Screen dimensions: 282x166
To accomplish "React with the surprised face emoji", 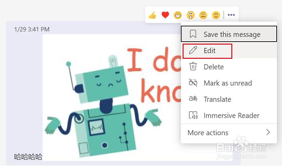I will point(191,15).
